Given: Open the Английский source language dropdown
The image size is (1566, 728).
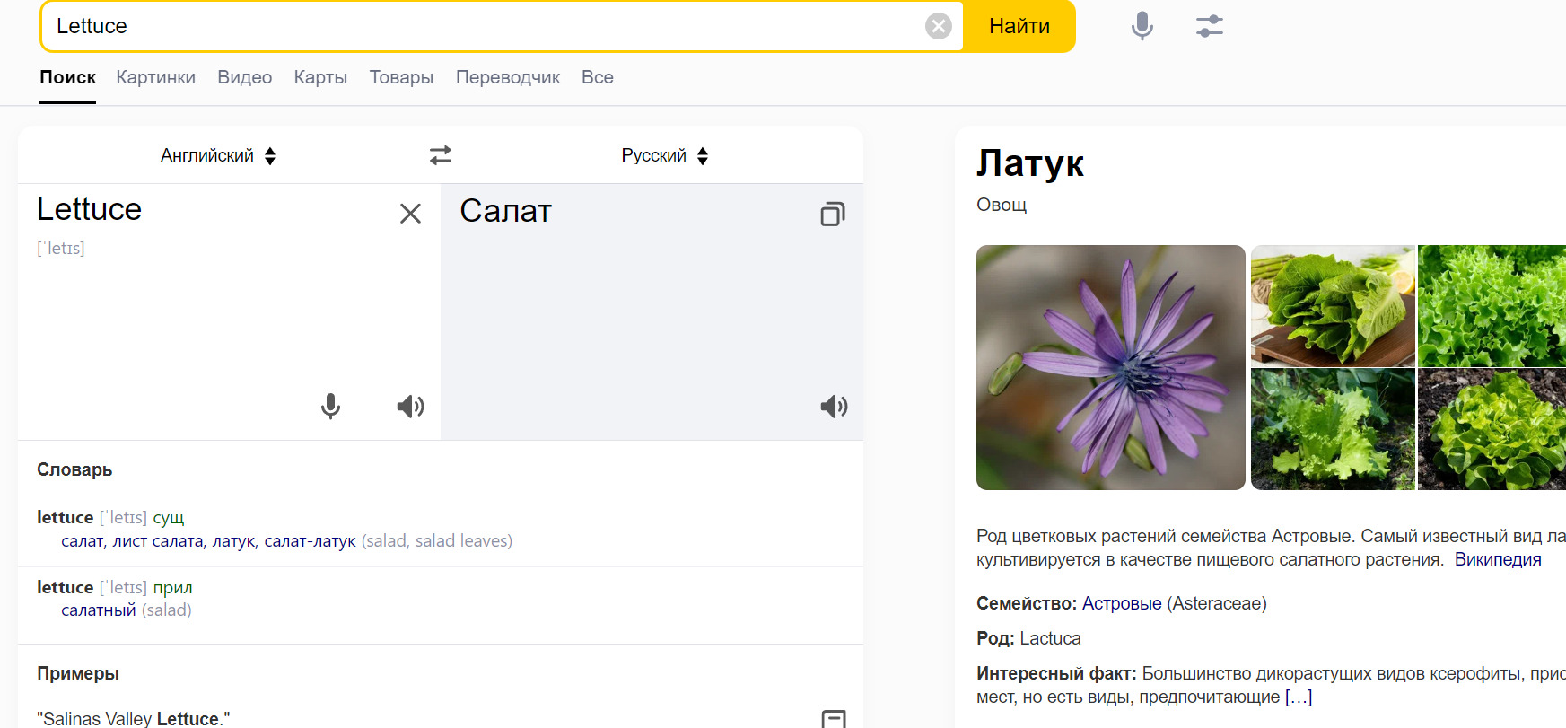Looking at the screenshot, I should click(x=218, y=155).
